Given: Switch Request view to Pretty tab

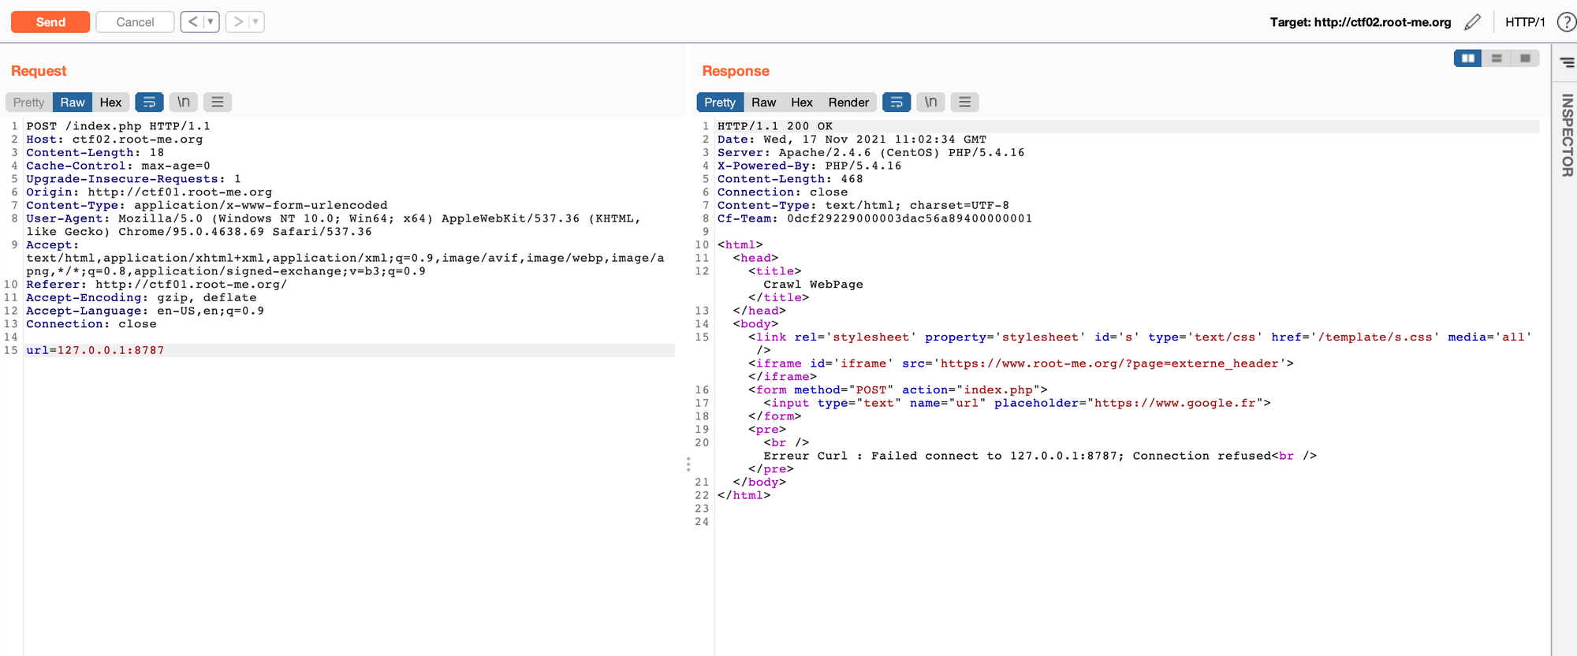Looking at the screenshot, I should tap(29, 102).
